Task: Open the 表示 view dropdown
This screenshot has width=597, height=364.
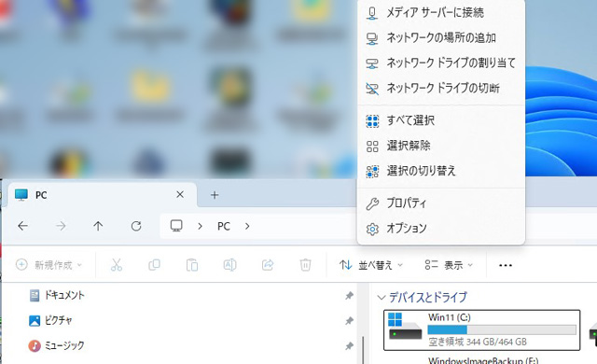Action: point(449,265)
